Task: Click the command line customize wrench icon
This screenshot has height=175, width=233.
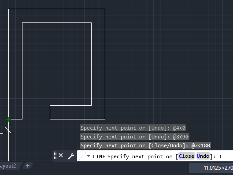Action: 71,156
